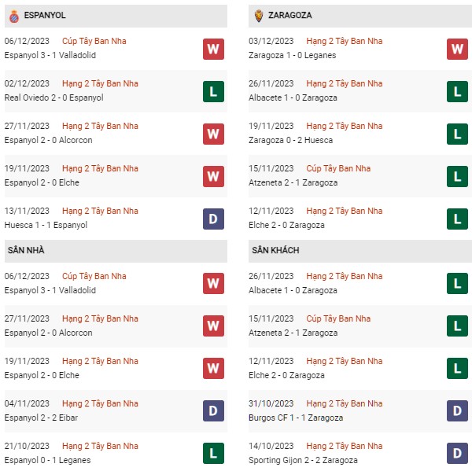
Task: Open Cúp Tây Ban Nha link dated 06/12/2023 top
Action: pyautogui.click(x=94, y=41)
